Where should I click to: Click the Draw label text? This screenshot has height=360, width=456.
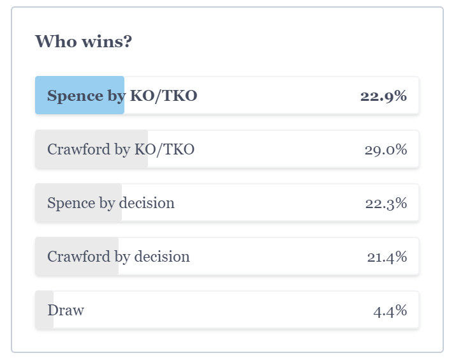click(x=66, y=310)
